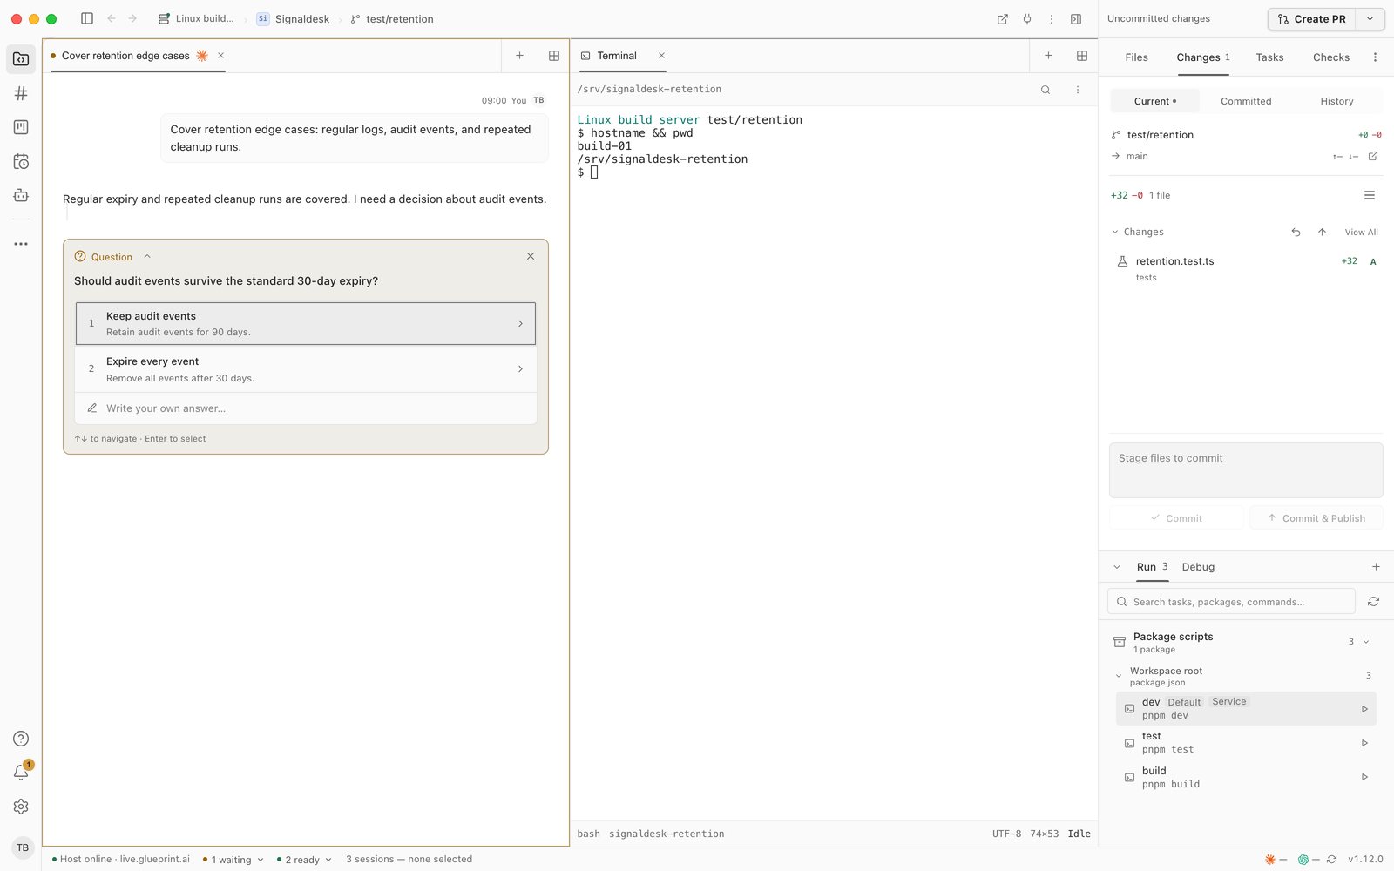Image resolution: width=1394 pixels, height=871 pixels.
Task: Choose Keep audit events option
Action: [x=306, y=324]
